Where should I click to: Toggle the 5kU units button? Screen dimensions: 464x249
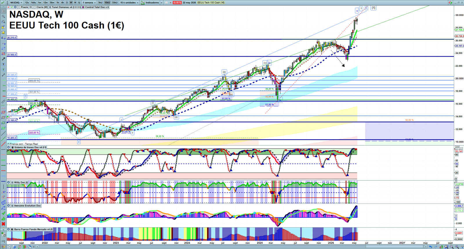tap(100, 3)
